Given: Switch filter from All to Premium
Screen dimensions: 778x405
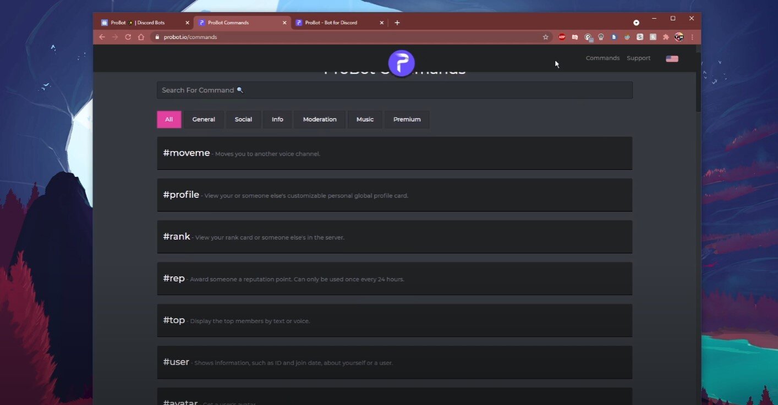Looking at the screenshot, I should click(407, 119).
